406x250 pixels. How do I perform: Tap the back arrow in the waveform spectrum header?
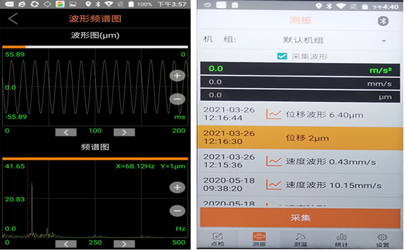[x=13, y=19]
